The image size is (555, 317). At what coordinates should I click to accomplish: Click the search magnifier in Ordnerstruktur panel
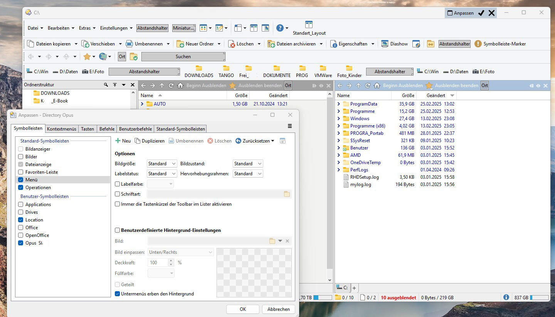(x=106, y=85)
